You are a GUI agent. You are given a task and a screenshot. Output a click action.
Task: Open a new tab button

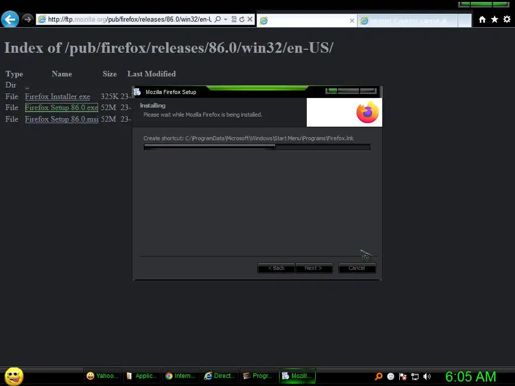pos(464,21)
